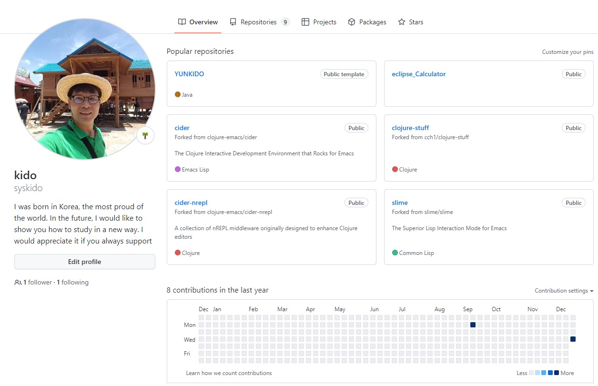Click the slime description about Emacs

(x=449, y=228)
